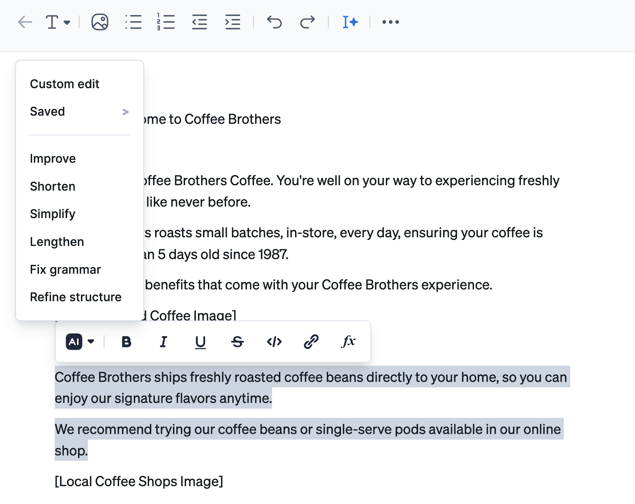Apply a numbered list
This screenshot has height=504, width=635.
pyautogui.click(x=167, y=22)
